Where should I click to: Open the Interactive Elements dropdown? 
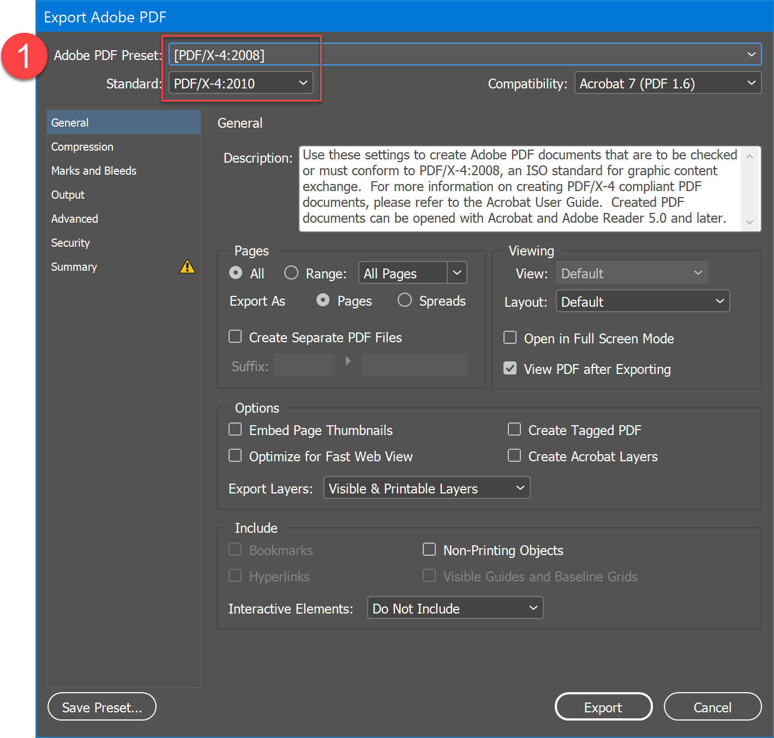tap(533, 608)
